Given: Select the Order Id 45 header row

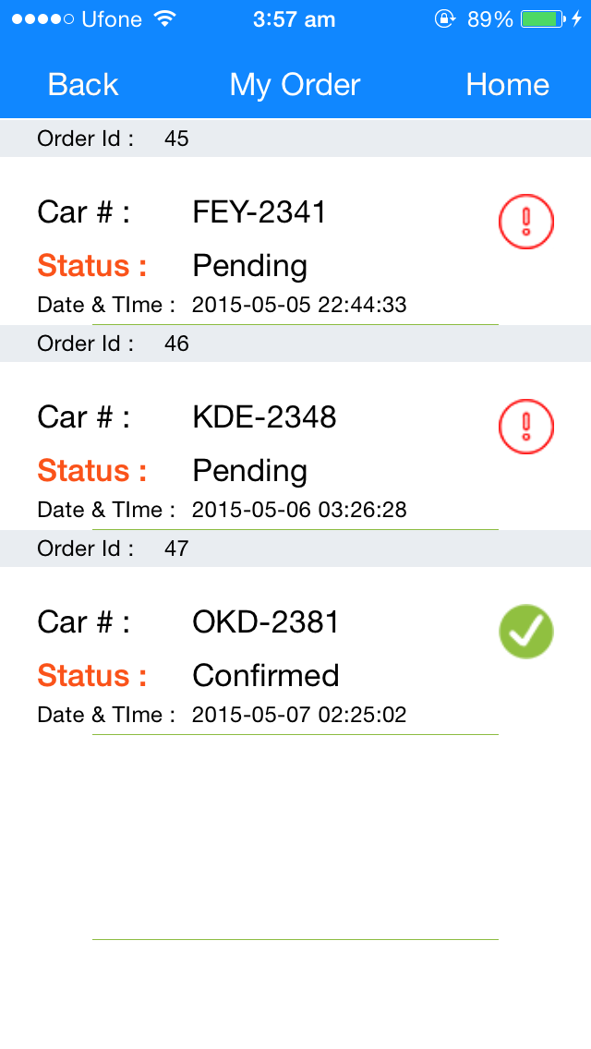Looking at the screenshot, I should pos(295,139).
